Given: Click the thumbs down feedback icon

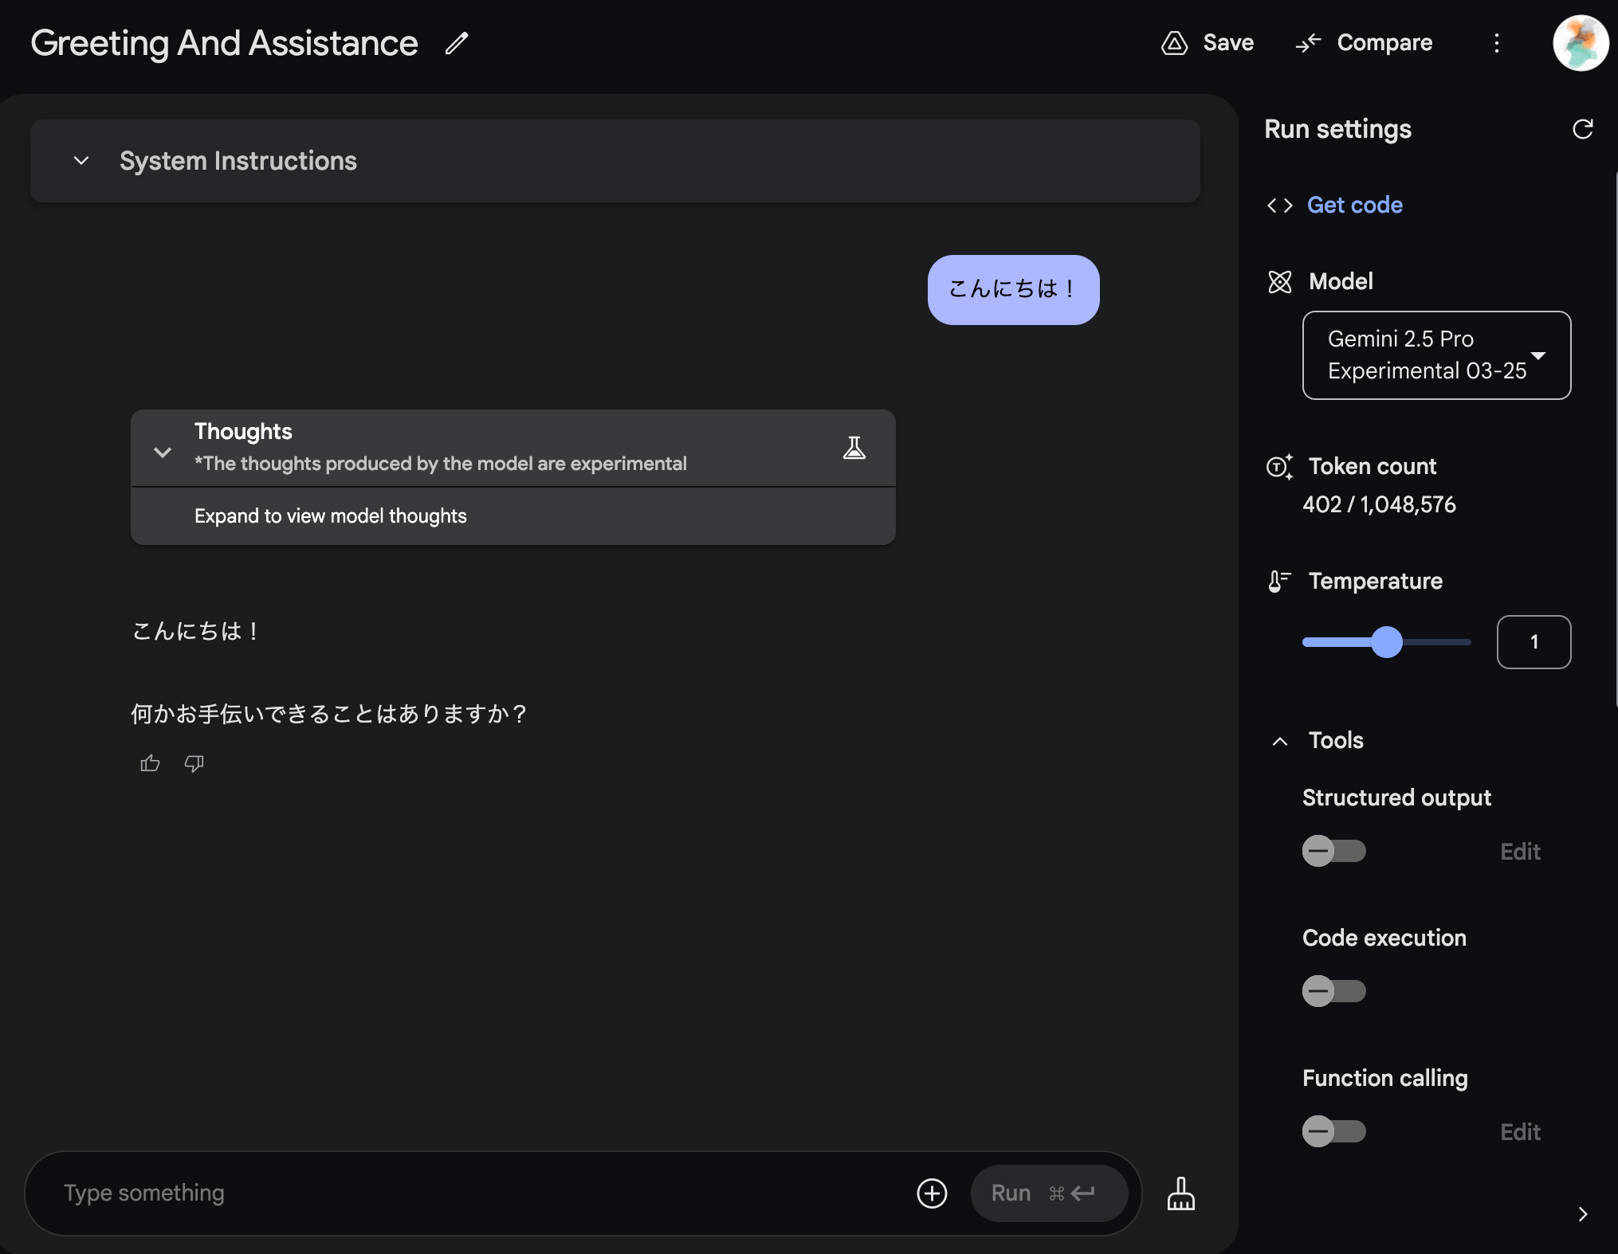Looking at the screenshot, I should [x=194, y=763].
